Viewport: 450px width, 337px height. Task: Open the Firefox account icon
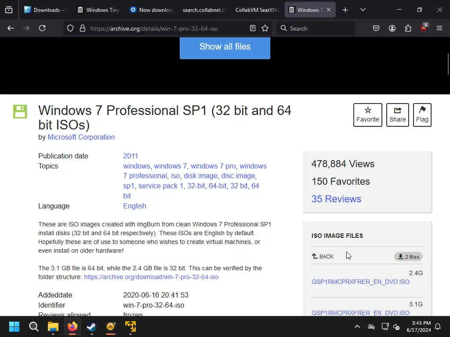click(392, 29)
